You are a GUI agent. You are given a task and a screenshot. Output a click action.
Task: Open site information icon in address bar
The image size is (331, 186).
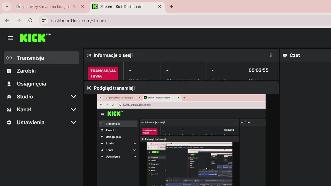(x=44, y=20)
